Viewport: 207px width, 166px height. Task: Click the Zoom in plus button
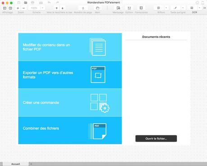[18, 8]
